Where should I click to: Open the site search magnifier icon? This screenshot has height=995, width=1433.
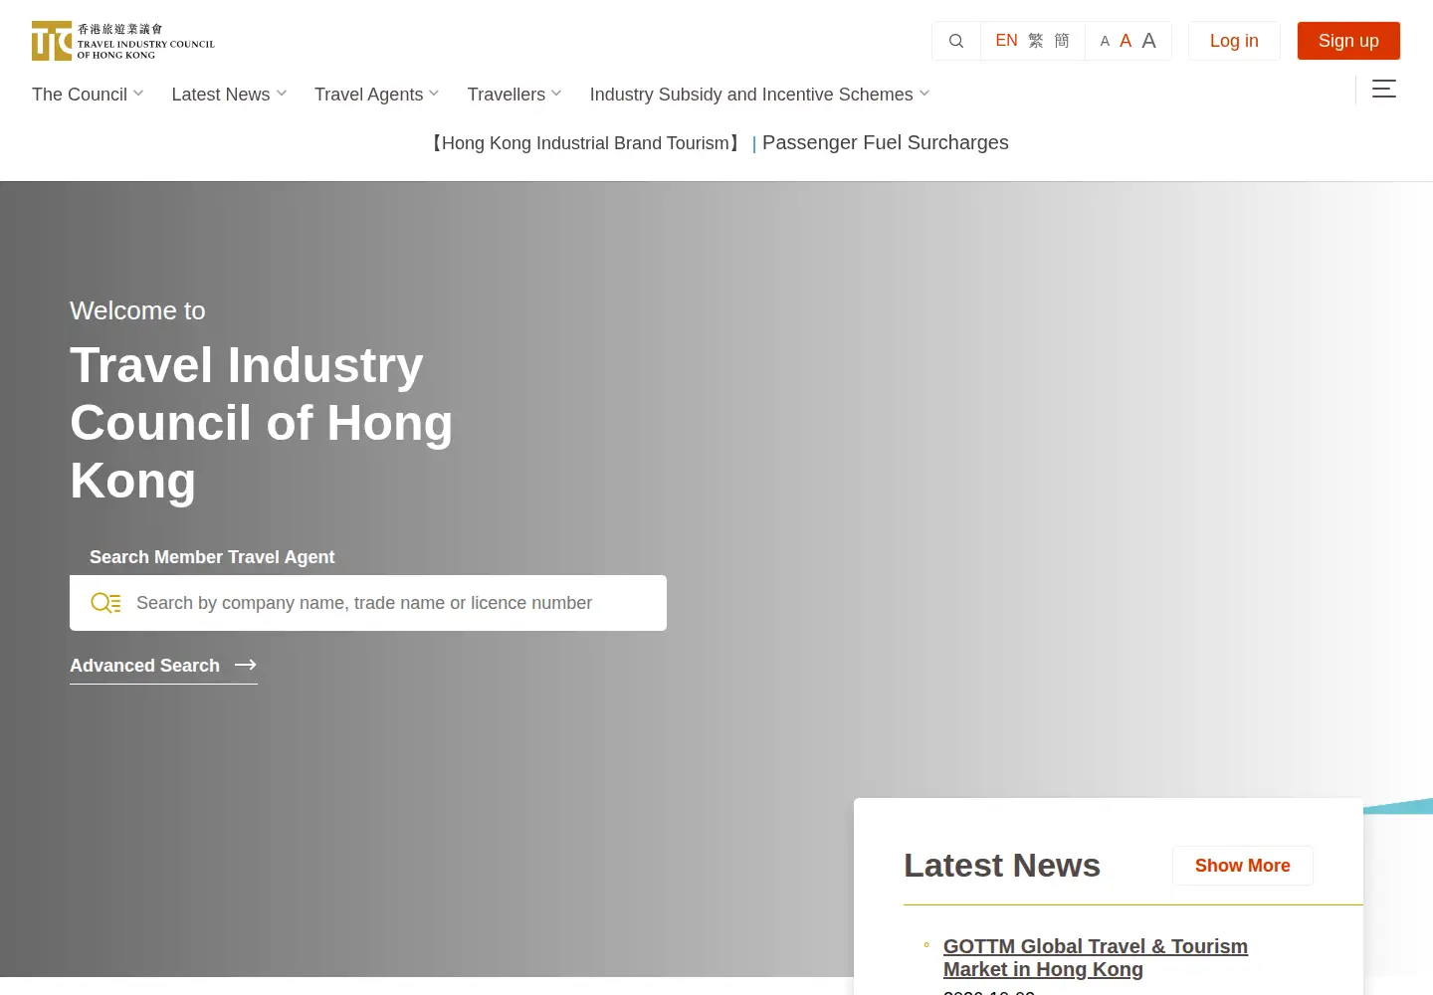point(956,41)
